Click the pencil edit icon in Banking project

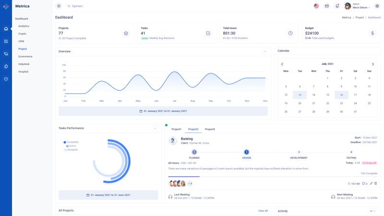click(x=371, y=183)
